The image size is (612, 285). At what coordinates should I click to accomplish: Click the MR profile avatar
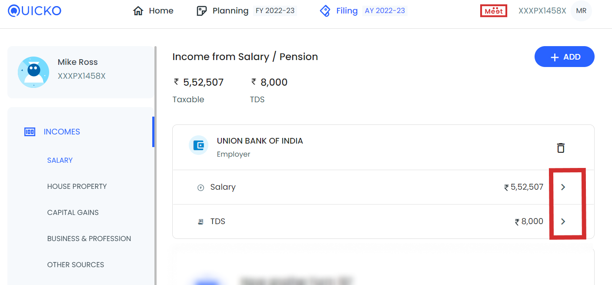[x=581, y=11]
